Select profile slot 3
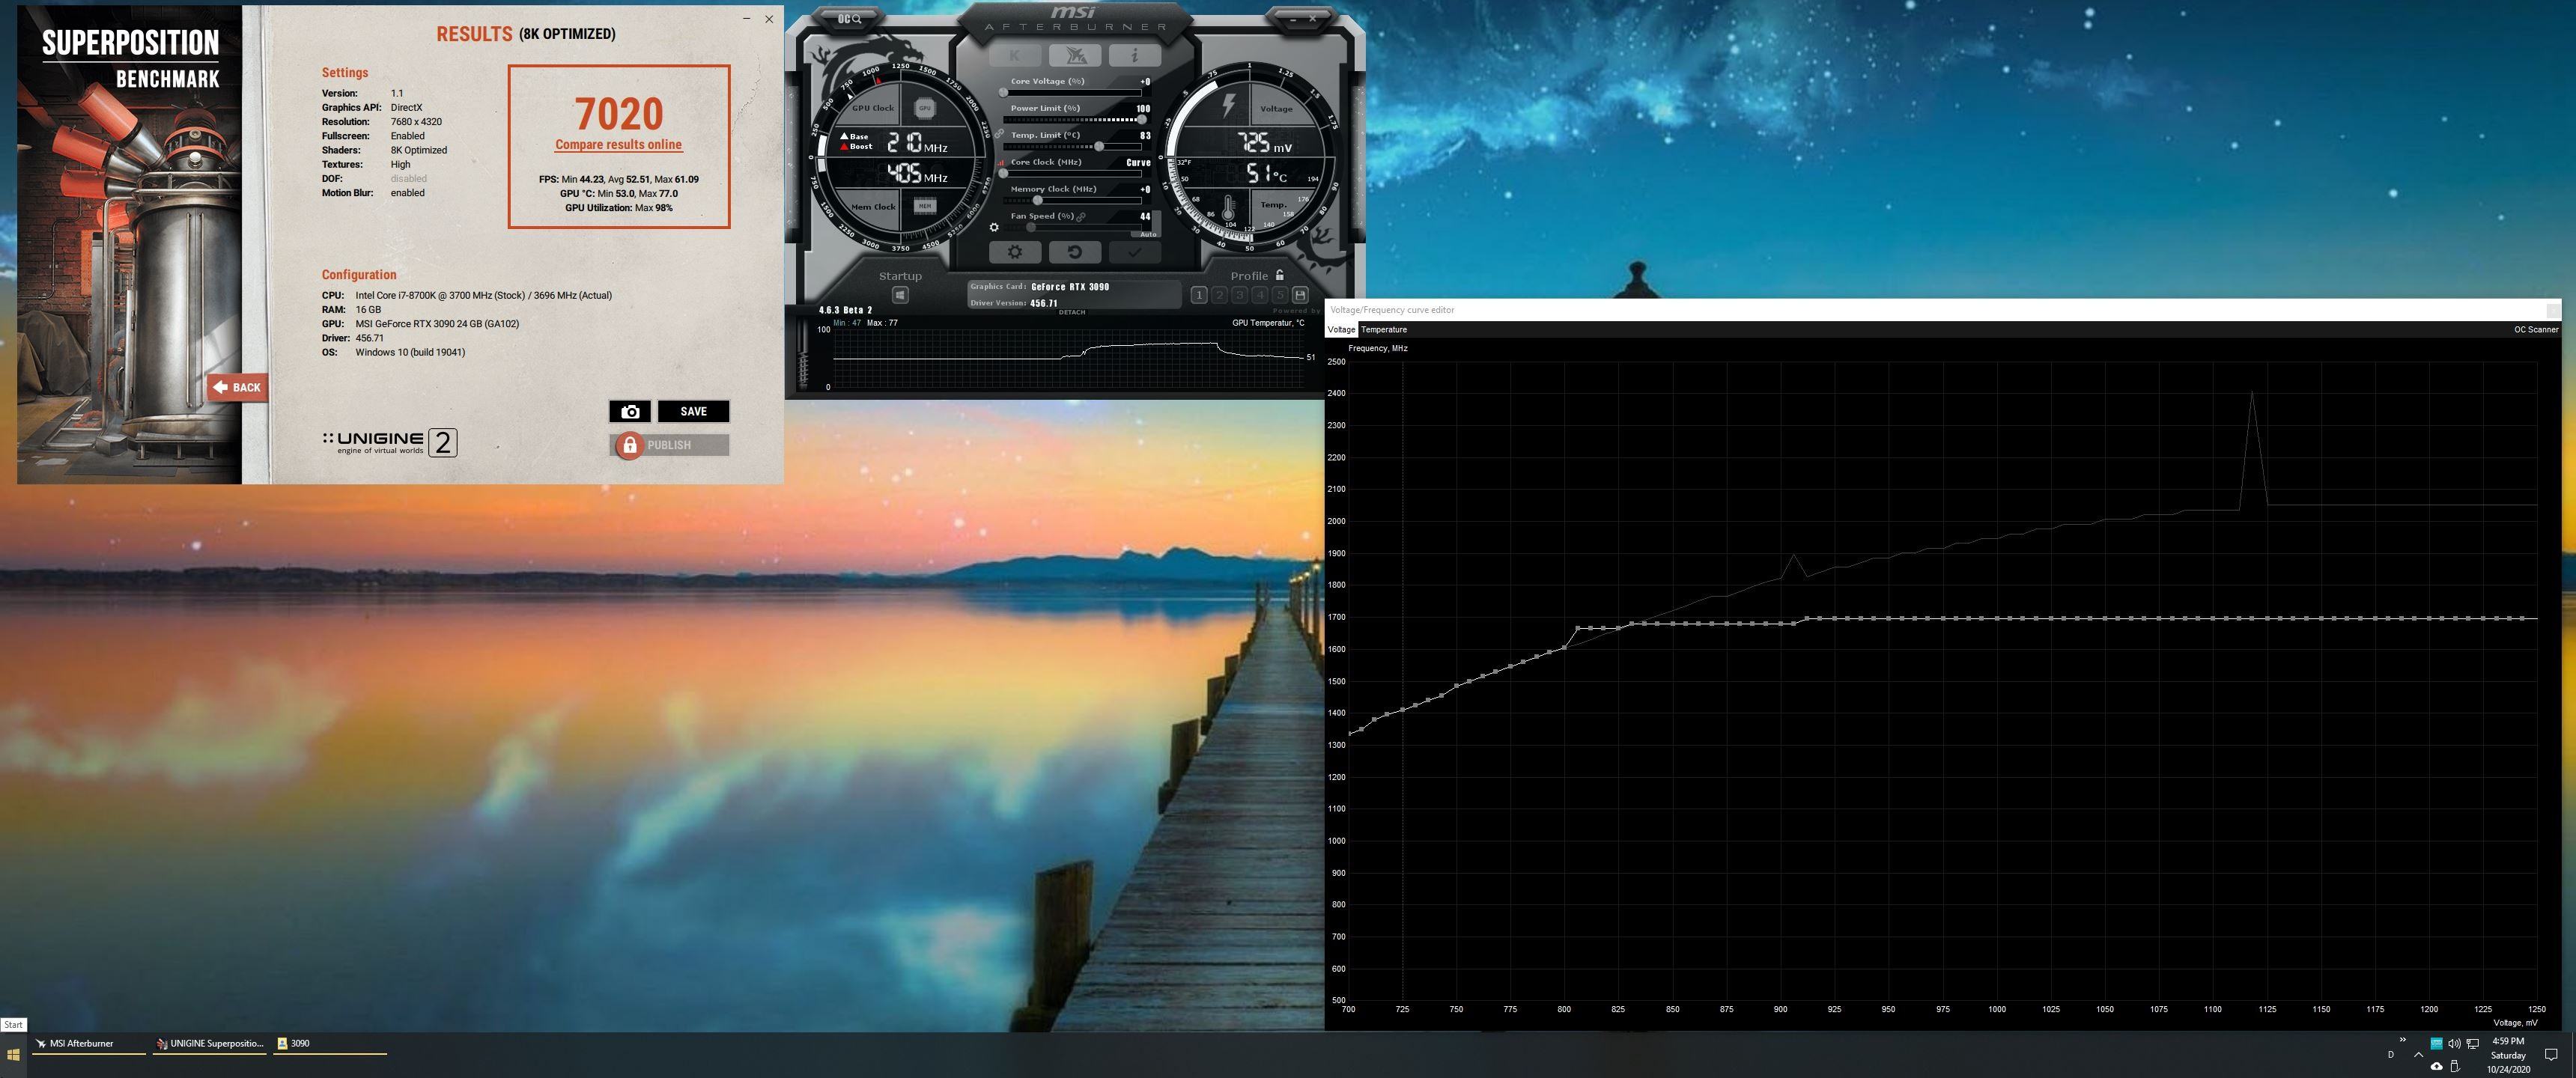Image resolution: width=2576 pixels, height=1078 pixels. tap(1239, 295)
